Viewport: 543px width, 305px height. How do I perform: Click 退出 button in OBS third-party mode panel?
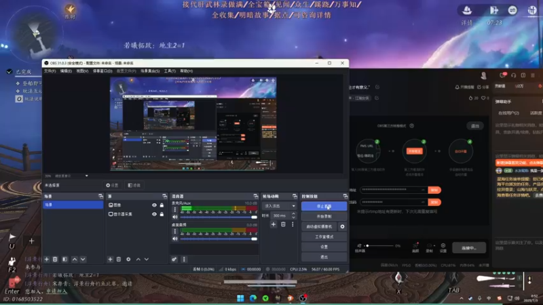click(x=475, y=126)
